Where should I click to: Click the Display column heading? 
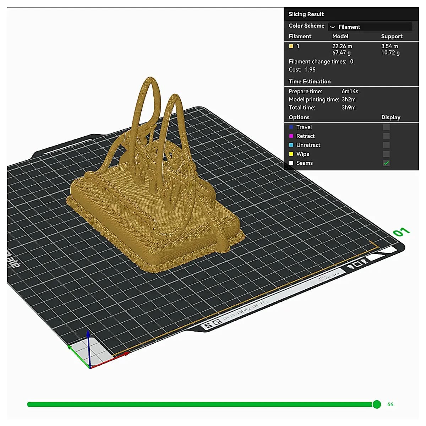tap(391, 118)
